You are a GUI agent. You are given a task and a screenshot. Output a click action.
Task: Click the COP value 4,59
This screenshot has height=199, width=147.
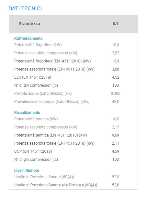(x=116, y=151)
